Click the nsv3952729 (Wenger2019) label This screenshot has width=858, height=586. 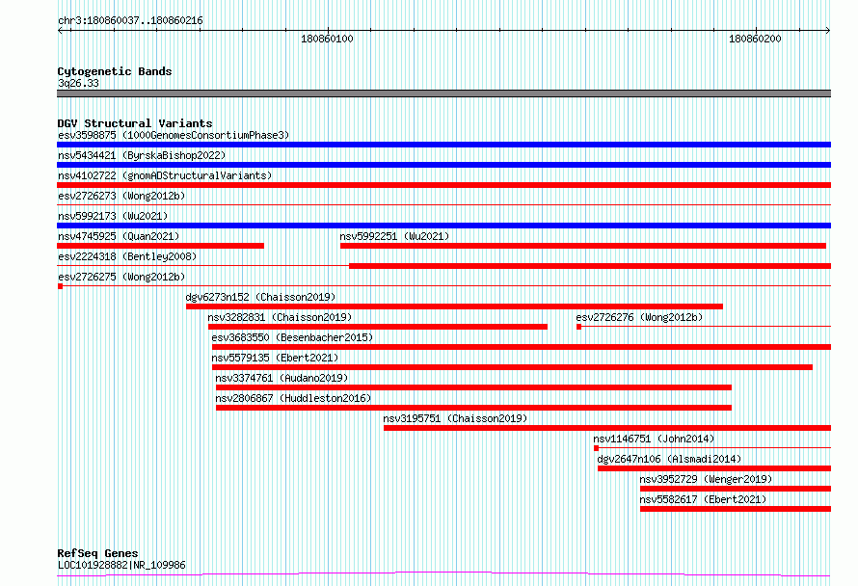coord(706,479)
